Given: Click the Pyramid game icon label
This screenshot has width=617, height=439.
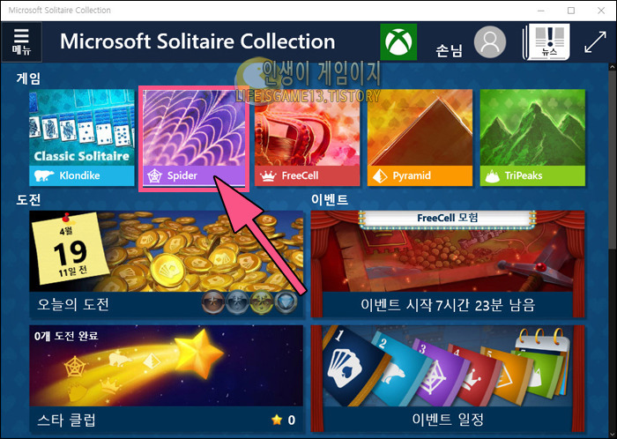Looking at the screenshot, I should point(380,175).
